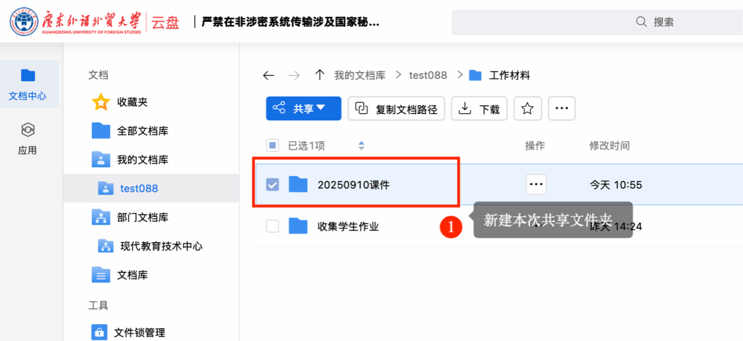Select 全部文档库 in the sidebar

pyautogui.click(x=142, y=130)
